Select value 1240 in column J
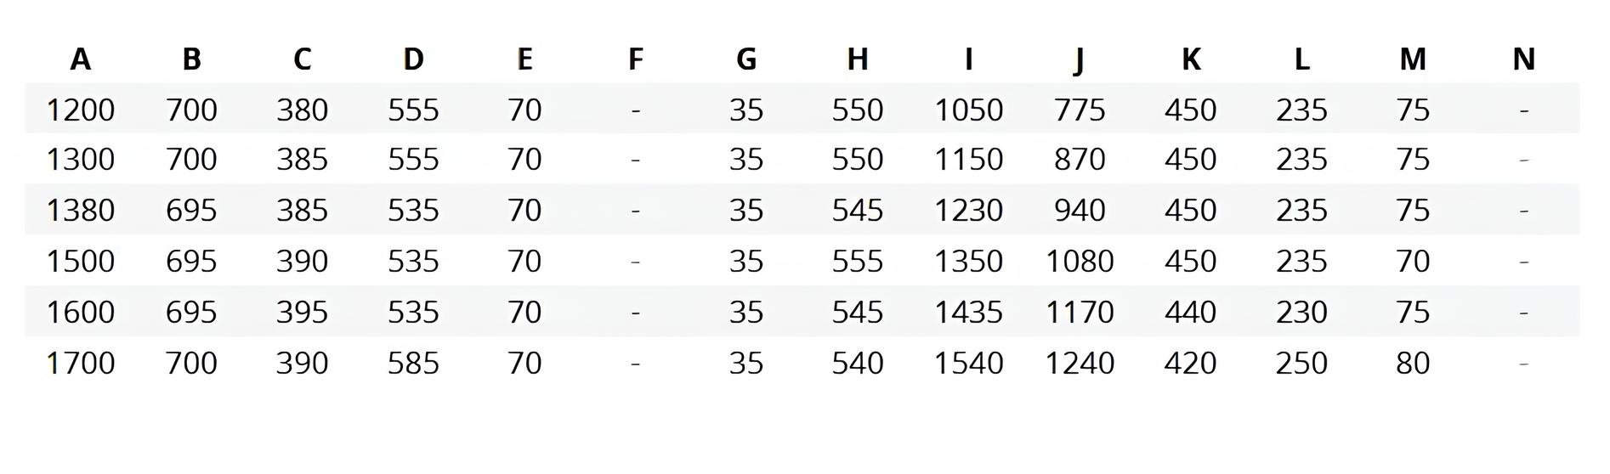This screenshot has height=474, width=1610. (x=1080, y=363)
